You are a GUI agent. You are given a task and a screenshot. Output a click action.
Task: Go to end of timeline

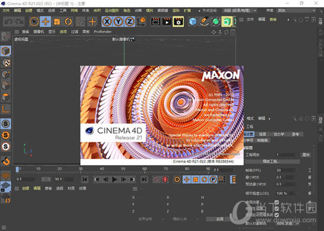click(144, 179)
